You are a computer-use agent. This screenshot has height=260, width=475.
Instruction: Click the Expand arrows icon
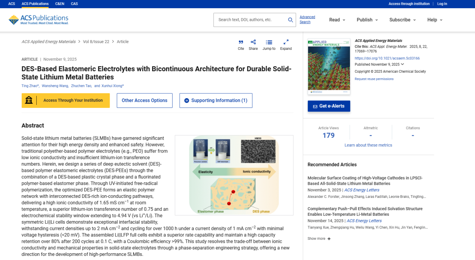coord(286,42)
